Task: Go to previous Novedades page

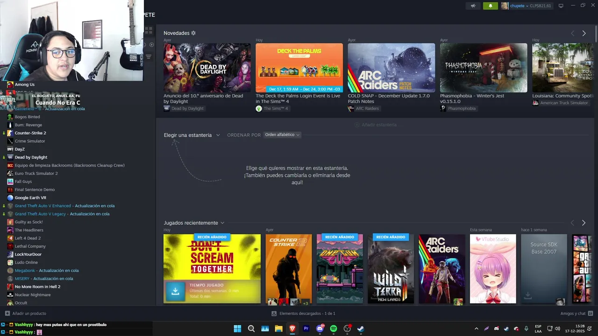Action: [573, 33]
